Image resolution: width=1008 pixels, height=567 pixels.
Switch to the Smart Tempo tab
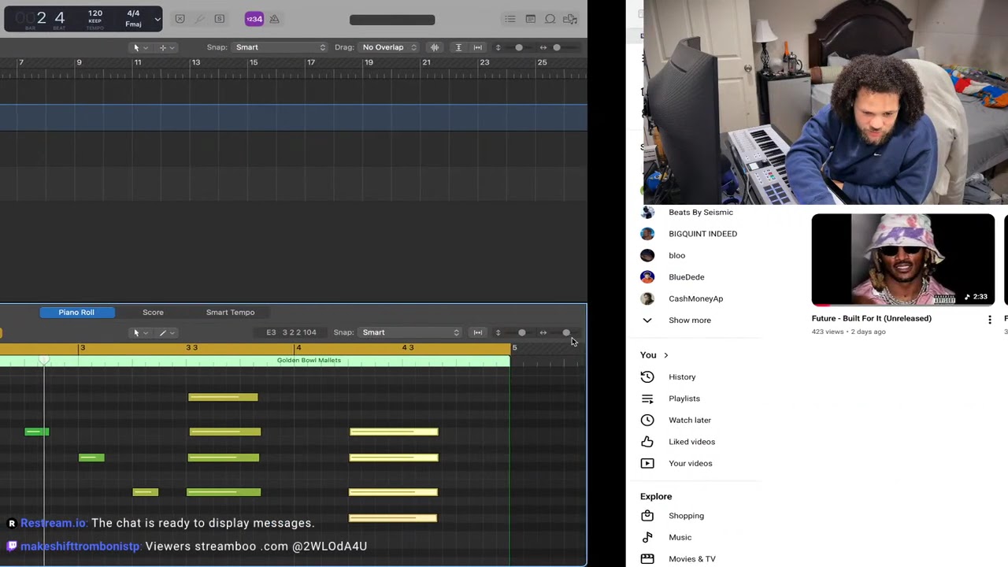pyautogui.click(x=230, y=313)
